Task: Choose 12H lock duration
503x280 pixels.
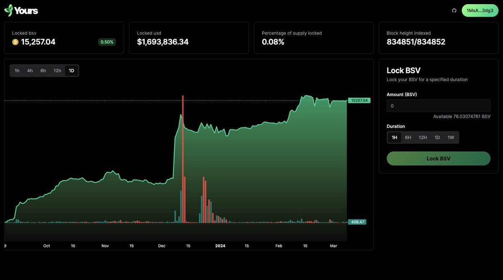Action: [423, 137]
